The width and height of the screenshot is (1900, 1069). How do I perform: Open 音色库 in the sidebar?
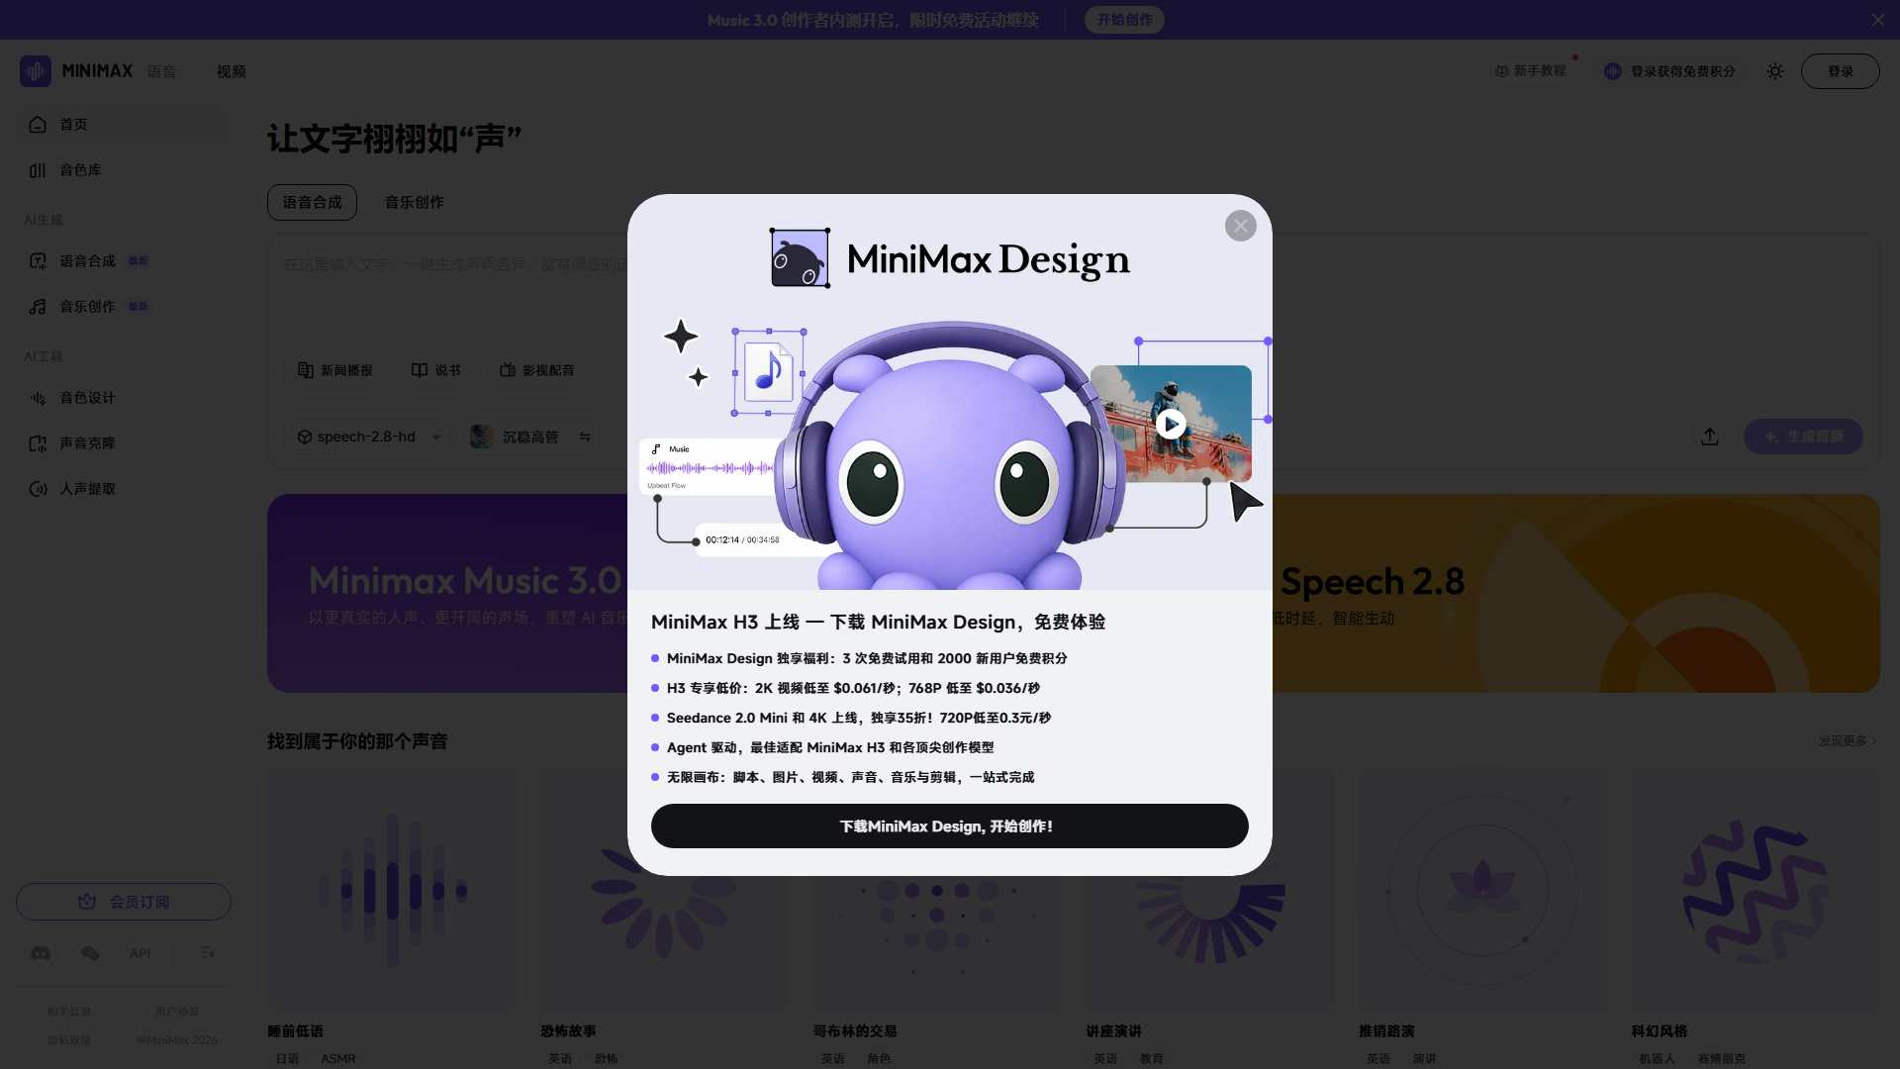tap(124, 170)
